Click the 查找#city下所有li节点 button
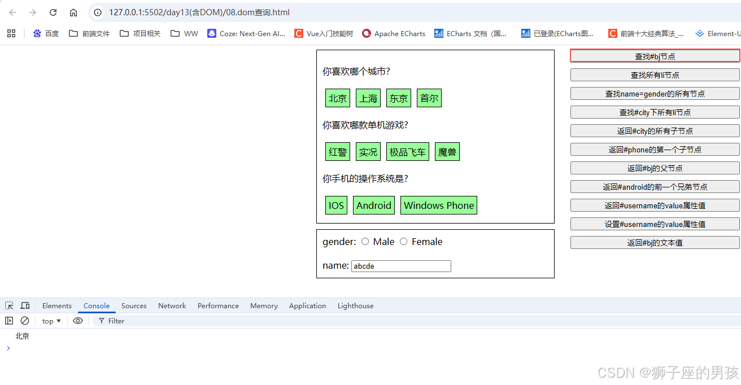 [655, 112]
